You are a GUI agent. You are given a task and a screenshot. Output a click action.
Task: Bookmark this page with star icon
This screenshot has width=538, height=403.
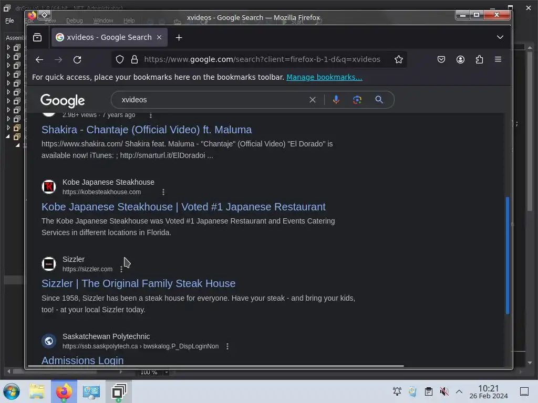click(x=398, y=60)
